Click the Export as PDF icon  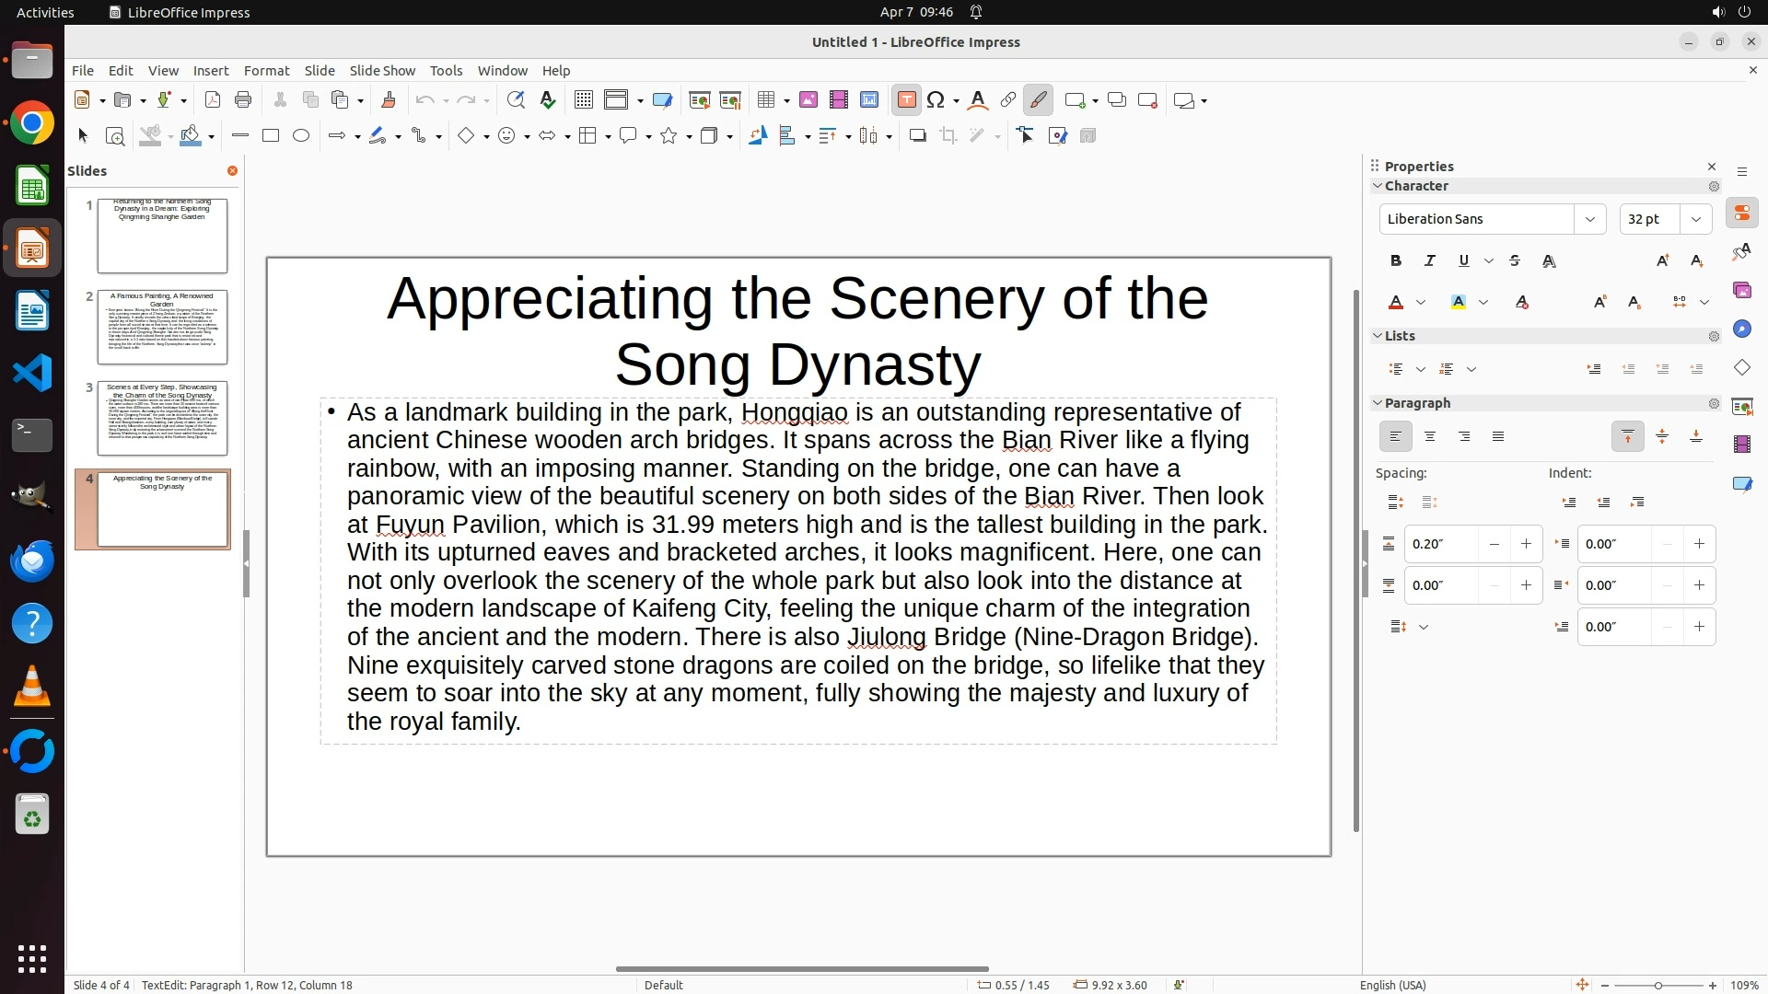(213, 100)
